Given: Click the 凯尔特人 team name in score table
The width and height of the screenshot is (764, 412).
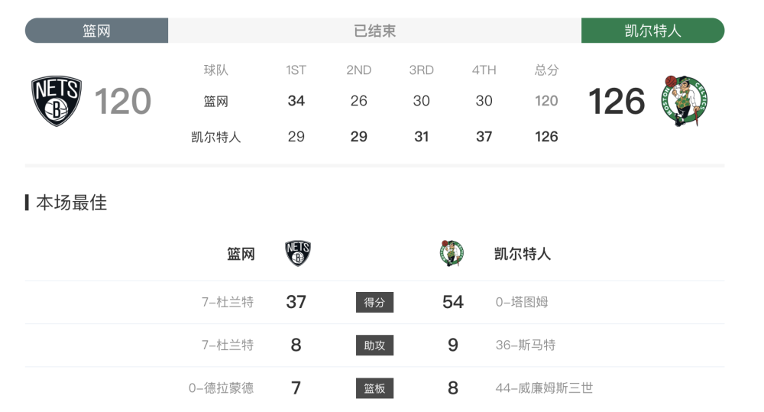Looking at the screenshot, I should 216,137.
